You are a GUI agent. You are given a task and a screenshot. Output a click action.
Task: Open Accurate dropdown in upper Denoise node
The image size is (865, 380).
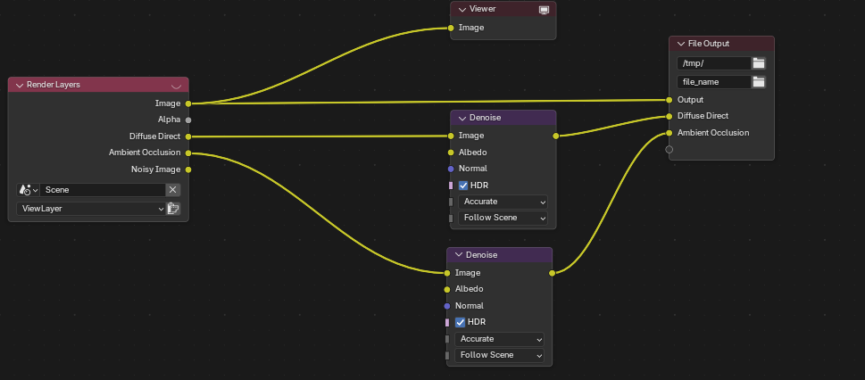tap(503, 202)
